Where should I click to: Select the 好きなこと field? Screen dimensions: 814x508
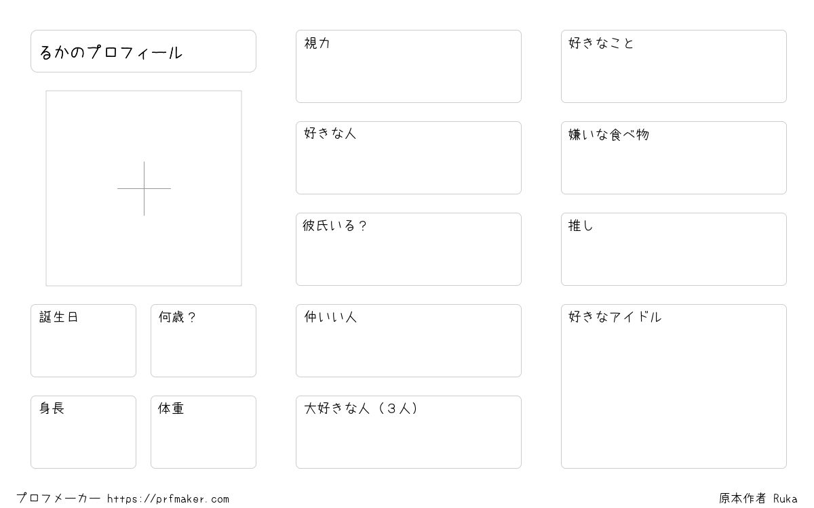[674, 66]
